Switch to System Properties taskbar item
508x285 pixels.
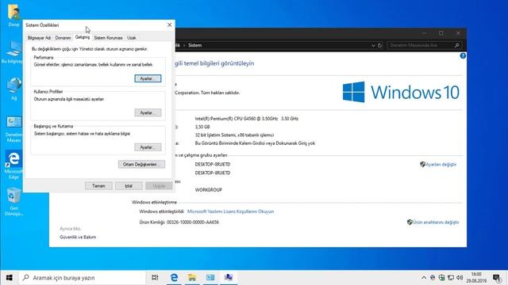click(229, 278)
